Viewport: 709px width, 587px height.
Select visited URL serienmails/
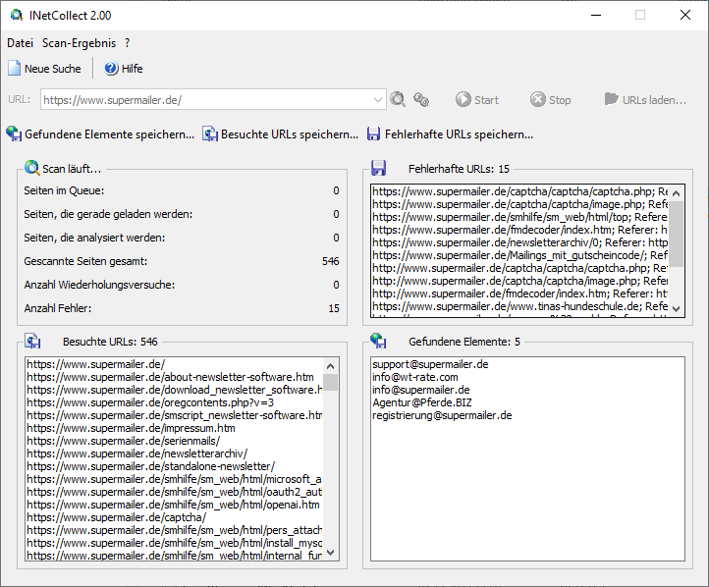123,441
